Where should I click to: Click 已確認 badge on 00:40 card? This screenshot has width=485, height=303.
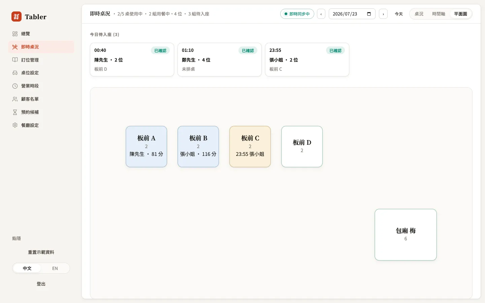(160, 50)
